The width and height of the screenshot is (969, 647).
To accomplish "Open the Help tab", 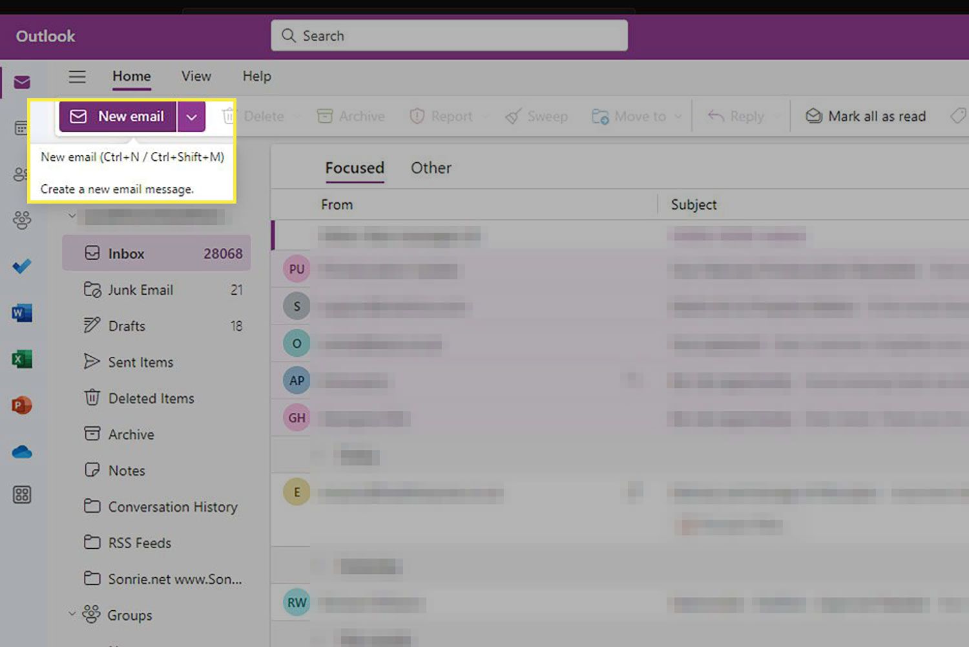I will pos(256,76).
